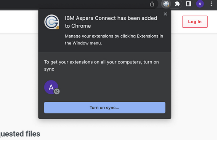Image resolution: width=218 pixels, height=142 pixels.
Task: Toggle the Chrome side panel icon
Action: [x=189, y=4]
